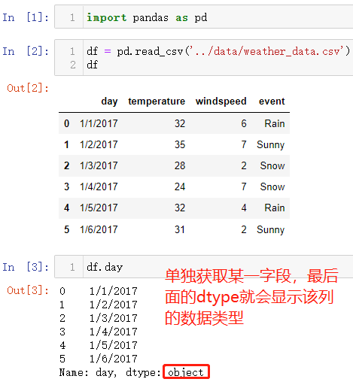Click the 'Name: day,' text in output

click(88, 372)
